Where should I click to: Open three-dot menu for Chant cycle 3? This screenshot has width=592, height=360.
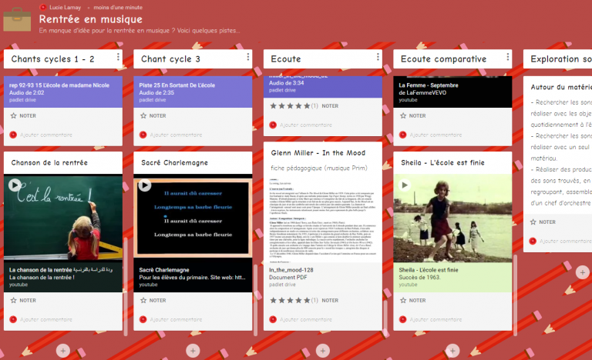248,58
